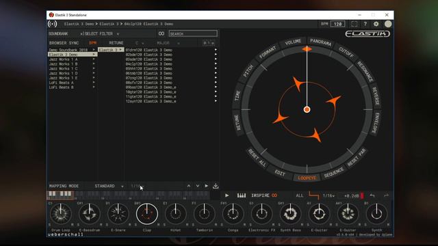Click the play triangle in mapping mode row

[207, 186]
